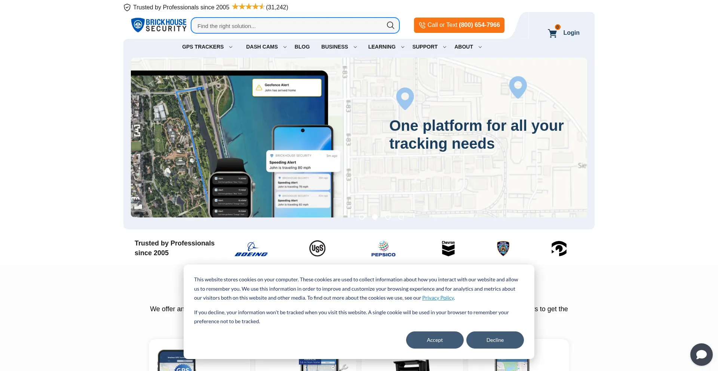The width and height of the screenshot is (718, 371).
Task: Open the shopping cart icon
Action: coord(552,33)
